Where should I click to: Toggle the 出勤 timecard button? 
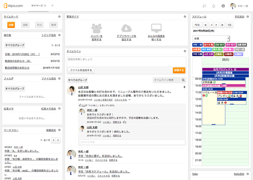(11, 25)
